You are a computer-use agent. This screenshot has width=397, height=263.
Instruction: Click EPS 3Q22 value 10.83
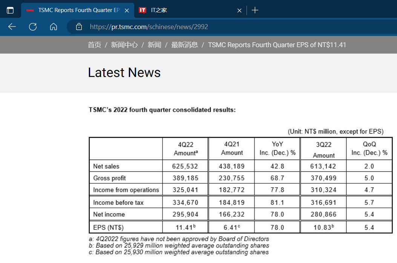coord(323,227)
